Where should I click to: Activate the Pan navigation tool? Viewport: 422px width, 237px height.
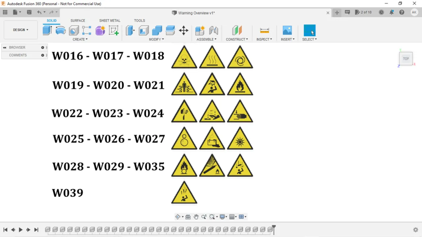[196, 217]
